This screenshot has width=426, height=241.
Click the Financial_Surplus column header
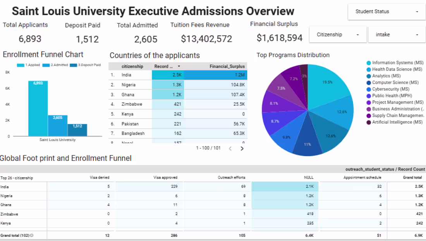(x=227, y=66)
